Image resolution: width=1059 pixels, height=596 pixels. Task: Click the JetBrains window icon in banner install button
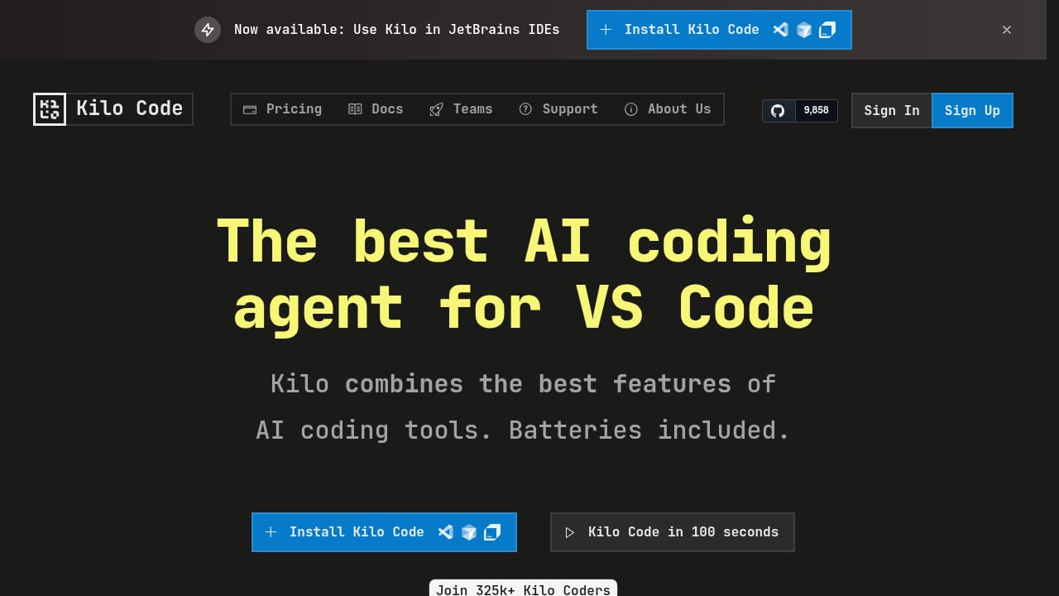click(827, 30)
